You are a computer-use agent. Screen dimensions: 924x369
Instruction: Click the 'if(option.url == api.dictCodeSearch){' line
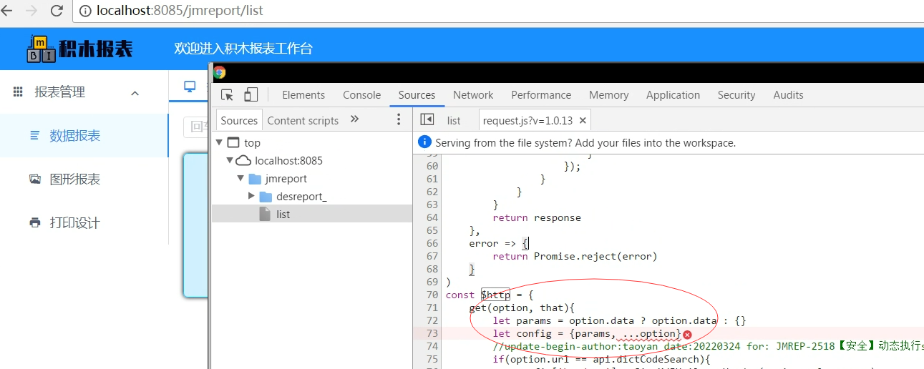click(601, 359)
